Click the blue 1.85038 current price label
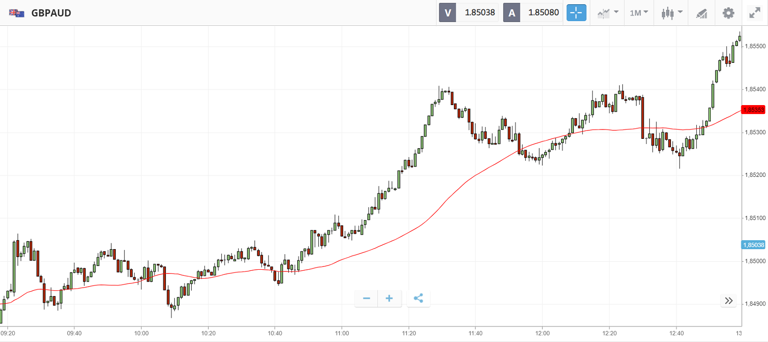The image size is (768, 342). (753, 245)
